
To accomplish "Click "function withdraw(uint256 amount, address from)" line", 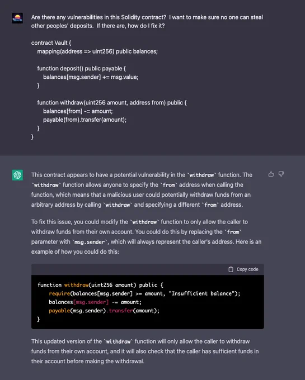I will point(112,103).
